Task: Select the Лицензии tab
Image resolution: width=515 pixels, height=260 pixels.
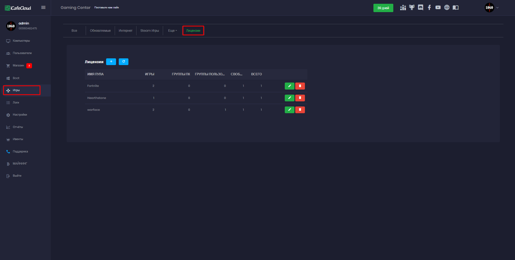Action: pyautogui.click(x=193, y=31)
